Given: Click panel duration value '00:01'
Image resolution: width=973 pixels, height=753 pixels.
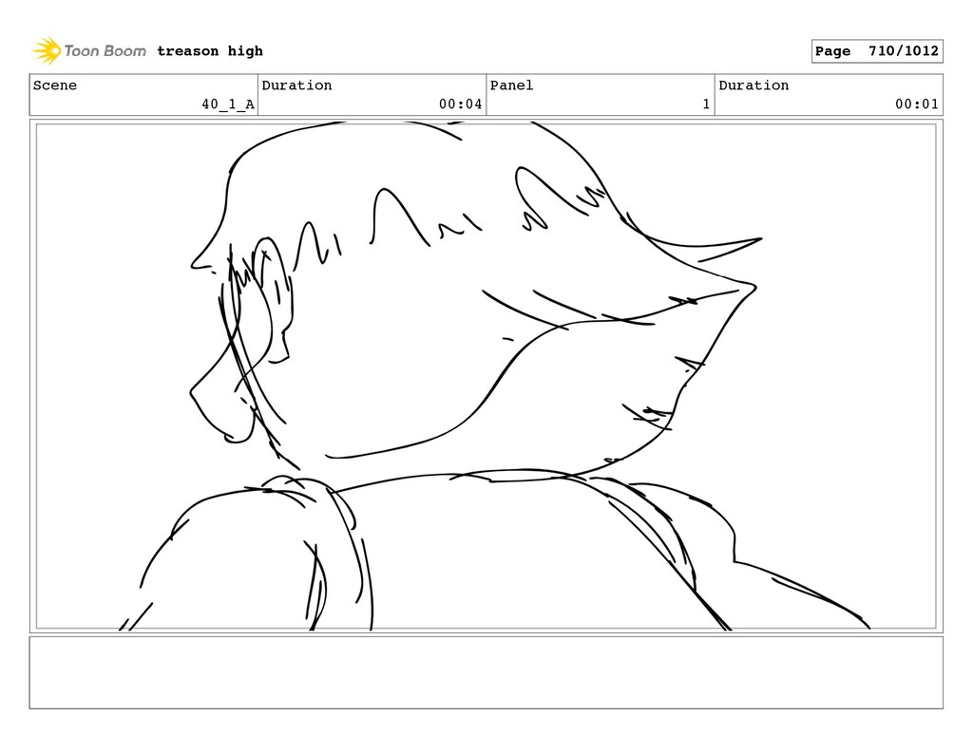Looking at the screenshot, I should 917,104.
